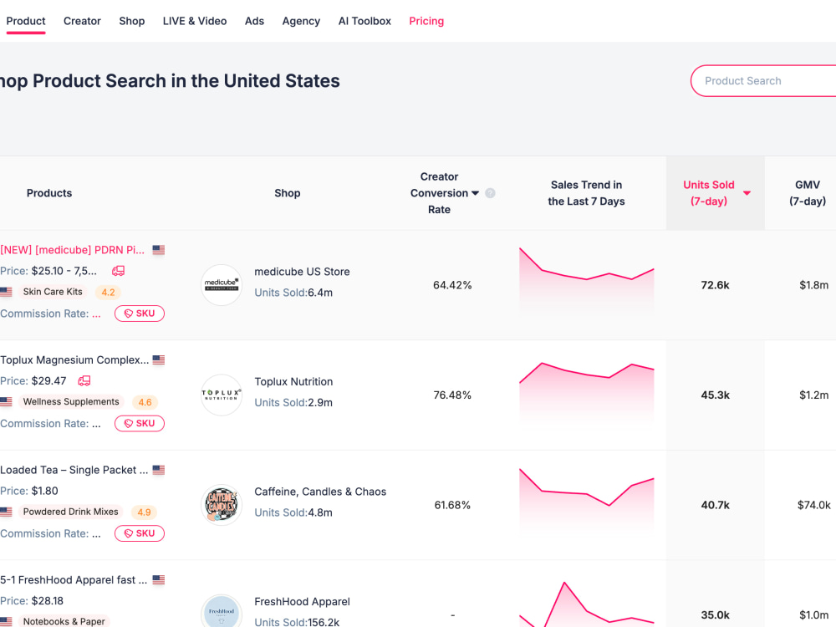The height and width of the screenshot is (627, 836).
Task: Click the $1.2m GMV value
Action: [x=813, y=395]
